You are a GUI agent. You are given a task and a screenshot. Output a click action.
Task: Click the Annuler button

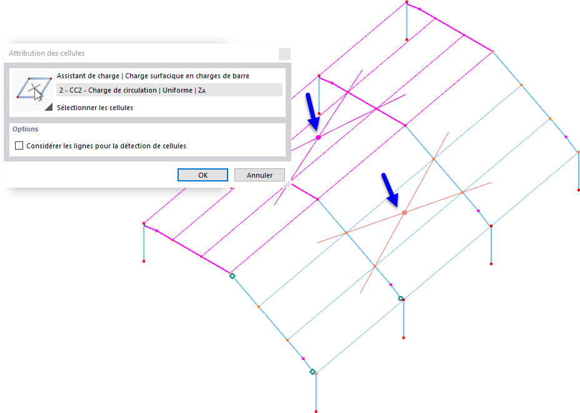pos(259,175)
